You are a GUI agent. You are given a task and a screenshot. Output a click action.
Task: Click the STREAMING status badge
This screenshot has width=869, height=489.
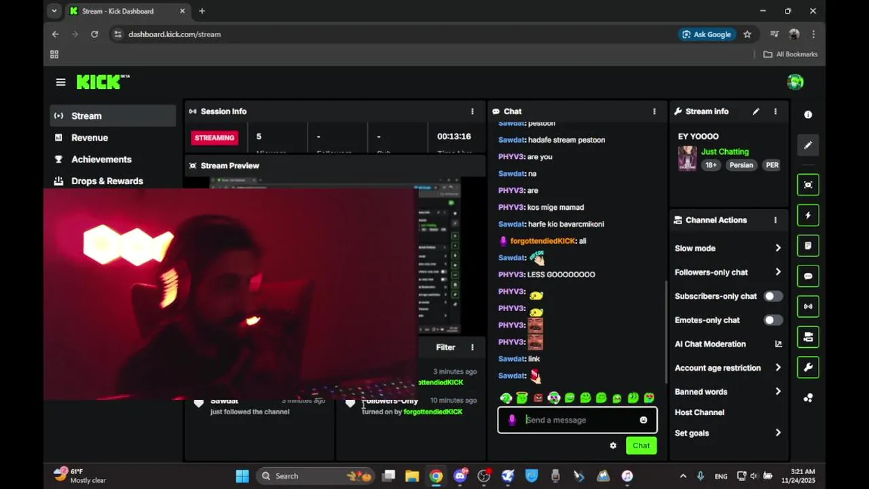point(215,138)
